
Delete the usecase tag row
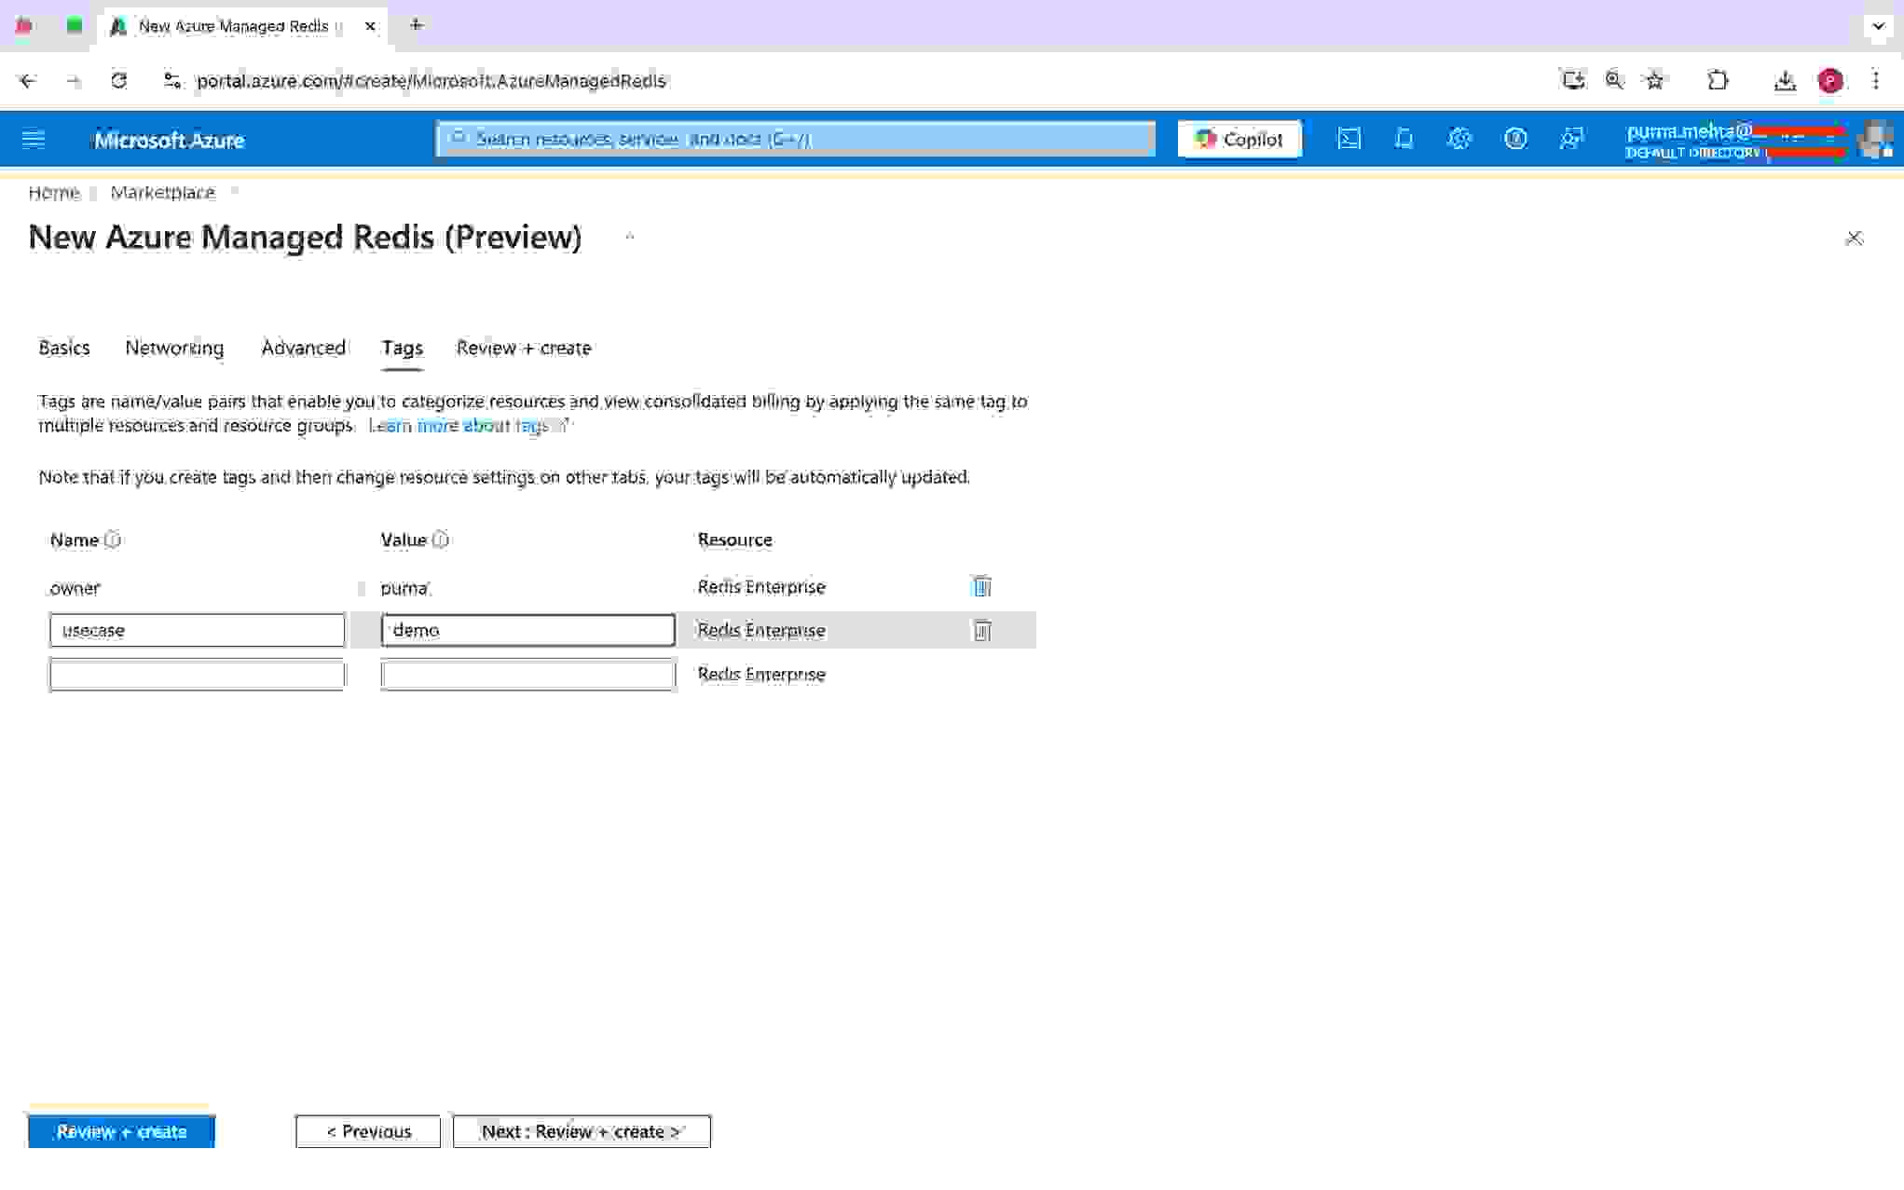coord(981,631)
